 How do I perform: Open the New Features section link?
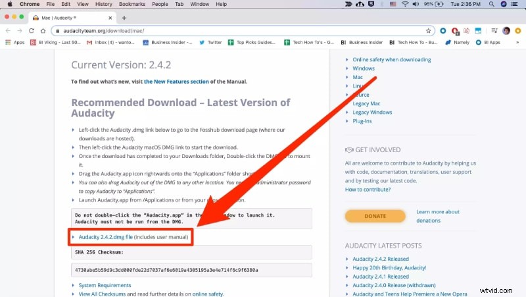pyautogui.click(x=176, y=81)
